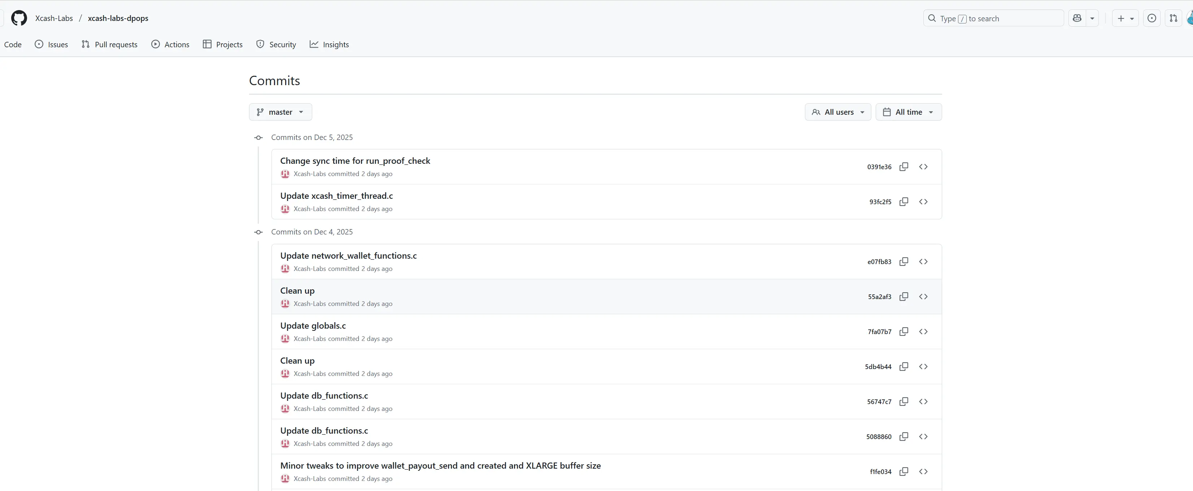Click the GitHub logo home icon

pyautogui.click(x=19, y=18)
